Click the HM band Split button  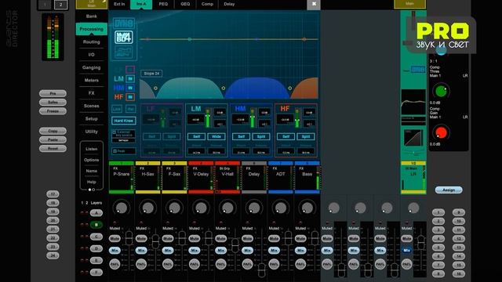(x=261, y=136)
